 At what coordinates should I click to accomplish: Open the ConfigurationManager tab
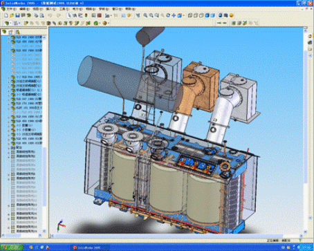tap(17, 32)
